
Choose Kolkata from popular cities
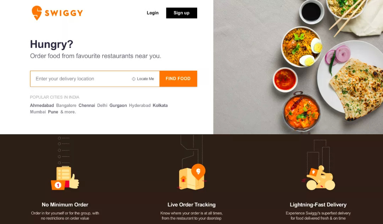(x=160, y=105)
